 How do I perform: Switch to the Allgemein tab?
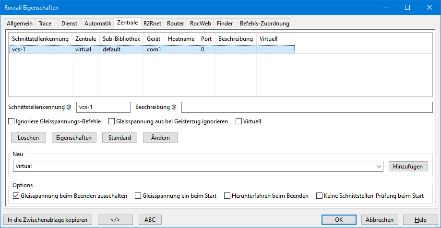coord(19,23)
